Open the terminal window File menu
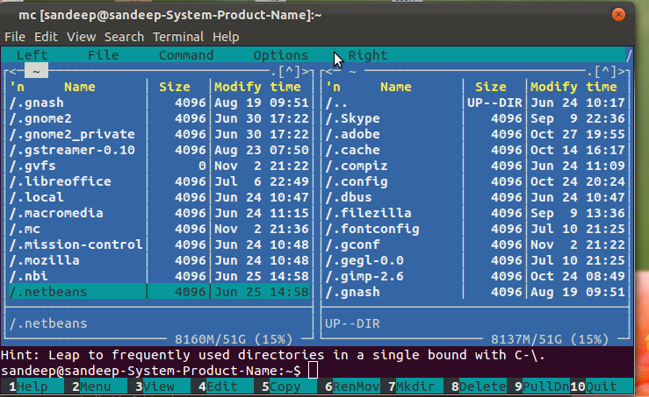Image resolution: width=649 pixels, height=397 pixels. [x=15, y=37]
